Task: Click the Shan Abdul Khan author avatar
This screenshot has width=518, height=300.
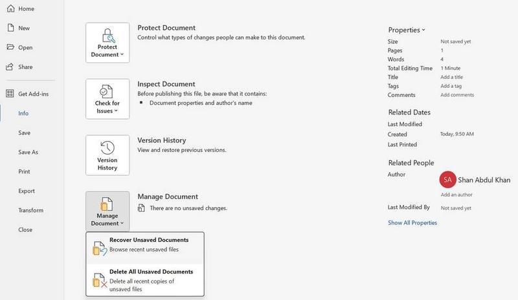Action: point(447,179)
